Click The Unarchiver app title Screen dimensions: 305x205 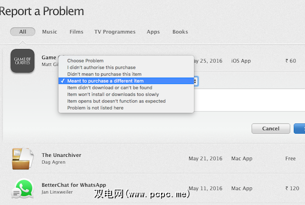(x=61, y=155)
